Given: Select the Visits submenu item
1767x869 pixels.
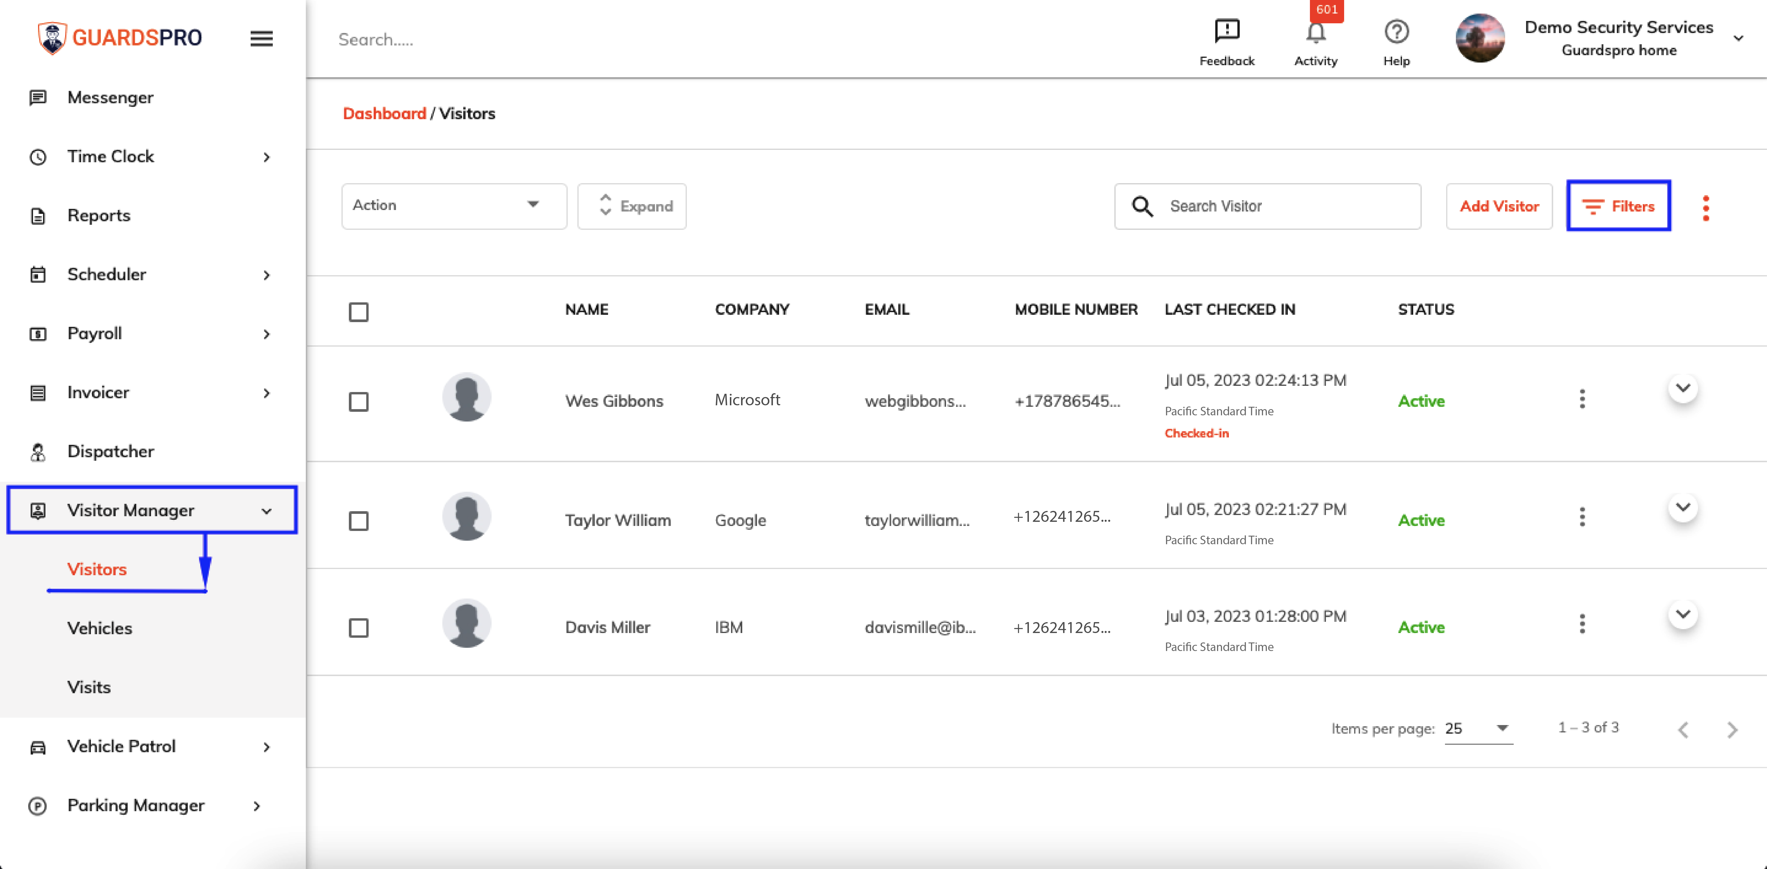Looking at the screenshot, I should [x=88, y=687].
